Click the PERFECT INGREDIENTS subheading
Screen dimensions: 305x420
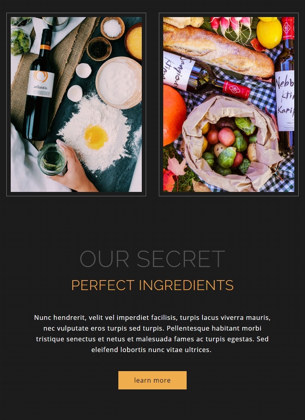coord(152,285)
